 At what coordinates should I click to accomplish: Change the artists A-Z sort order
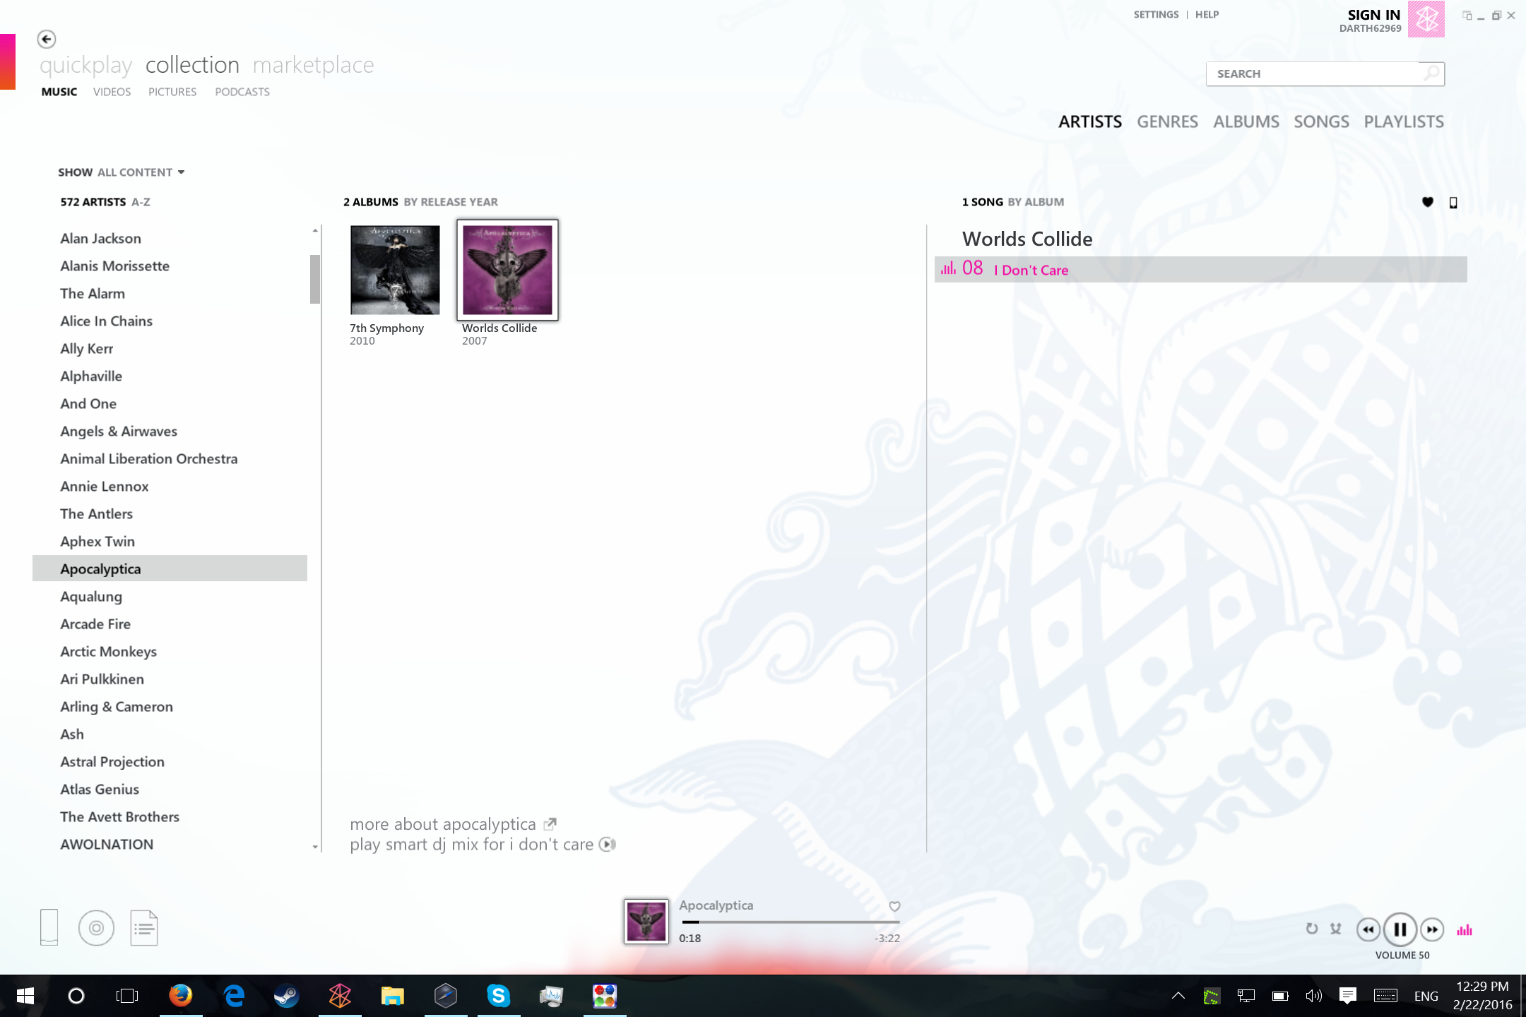point(141,202)
